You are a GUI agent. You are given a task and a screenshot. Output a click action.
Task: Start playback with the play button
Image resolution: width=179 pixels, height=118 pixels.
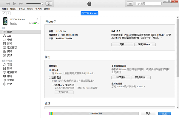[14, 4]
